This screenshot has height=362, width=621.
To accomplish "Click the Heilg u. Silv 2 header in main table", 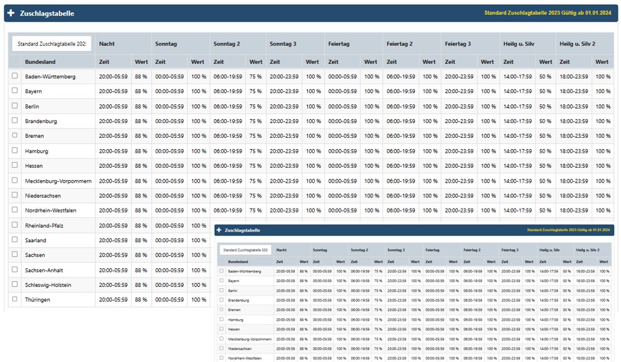I will [578, 44].
